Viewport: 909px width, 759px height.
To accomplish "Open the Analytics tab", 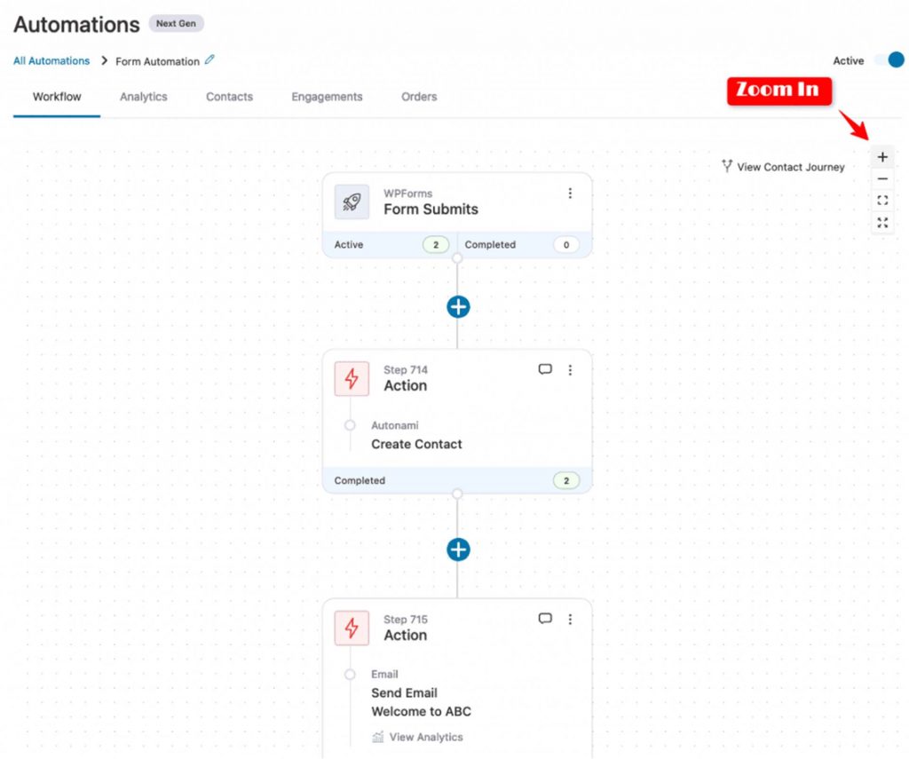I will (x=143, y=97).
